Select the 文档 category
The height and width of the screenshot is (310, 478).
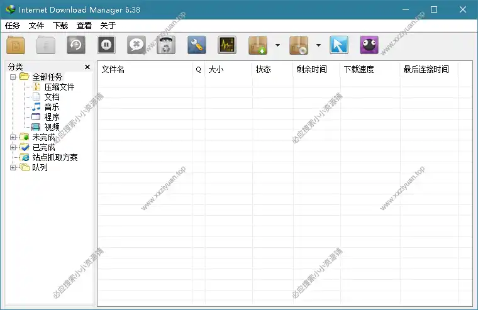52,97
